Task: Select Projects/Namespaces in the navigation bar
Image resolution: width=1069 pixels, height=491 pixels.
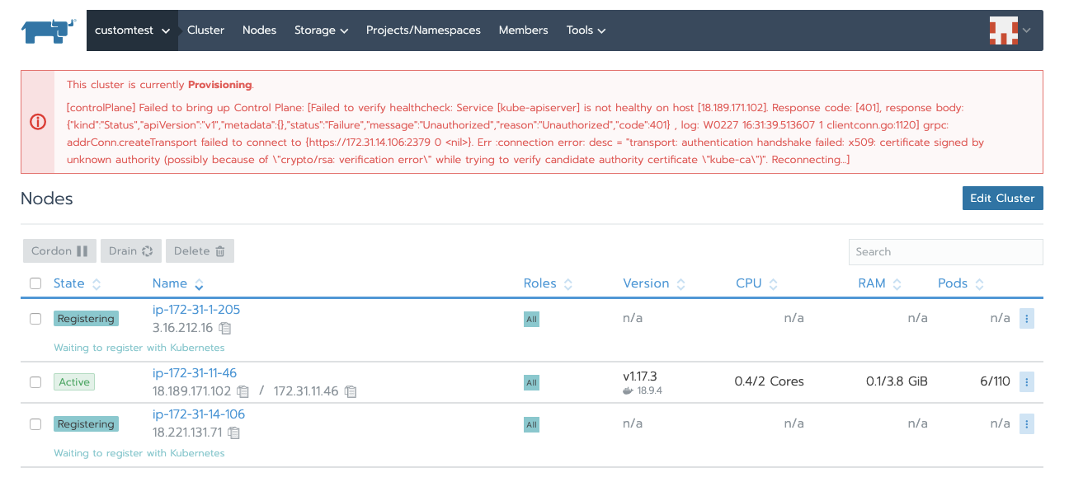Action: [x=423, y=30]
